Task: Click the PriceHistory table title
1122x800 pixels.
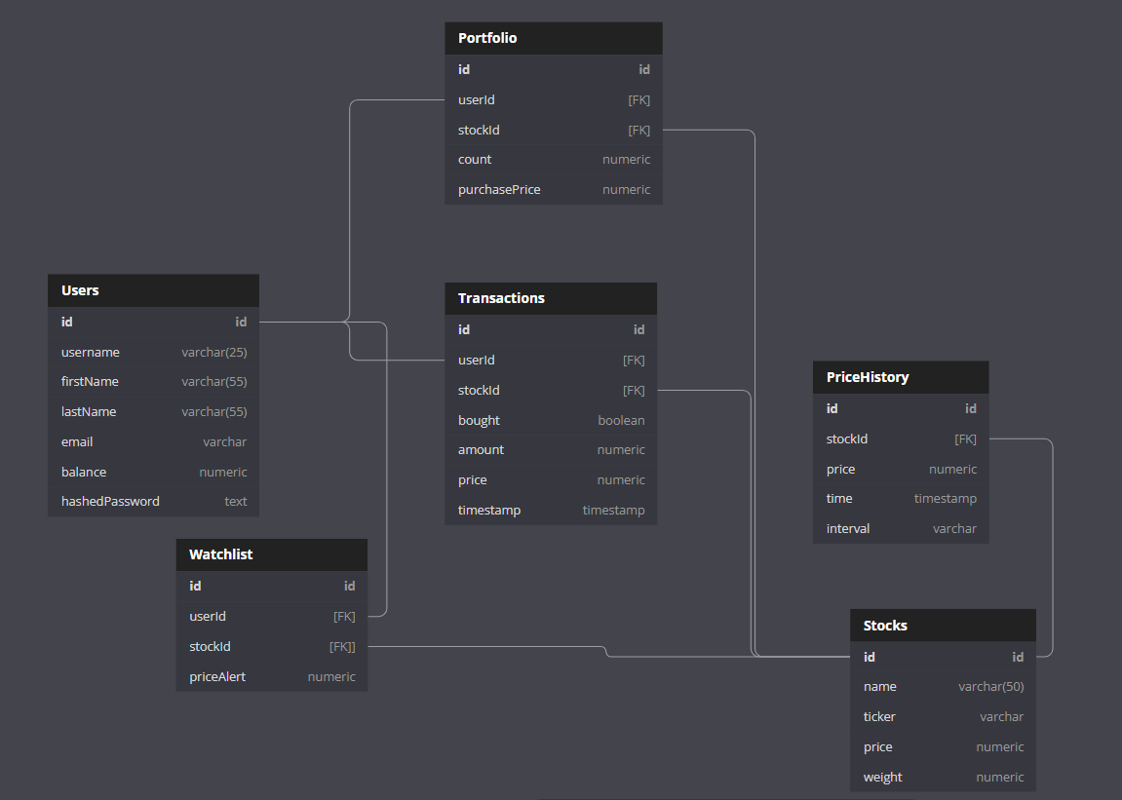Action: tap(899, 377)
